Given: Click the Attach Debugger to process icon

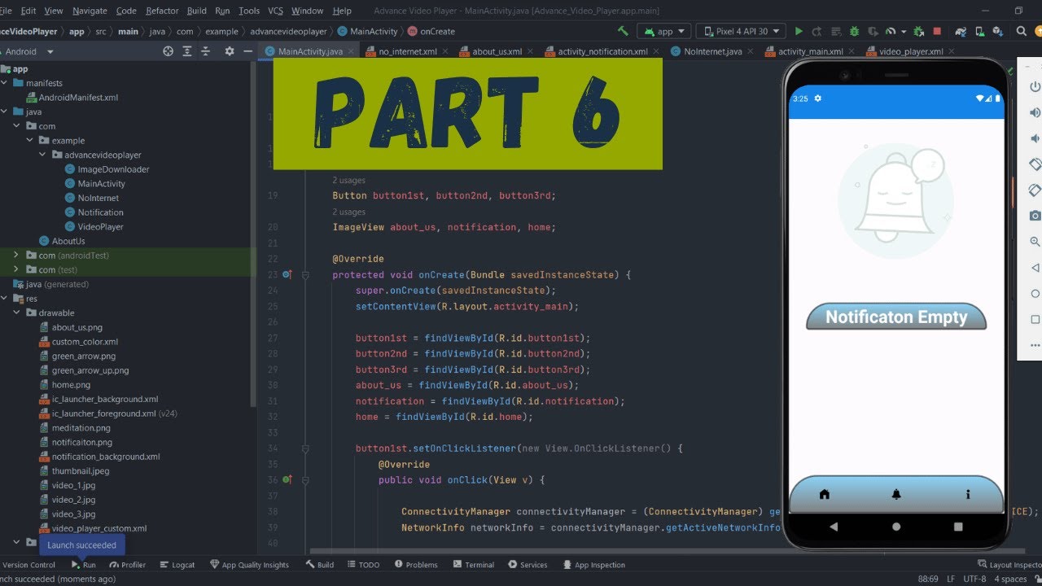Looking at the screenshot, I should click(x=918, y=31).
